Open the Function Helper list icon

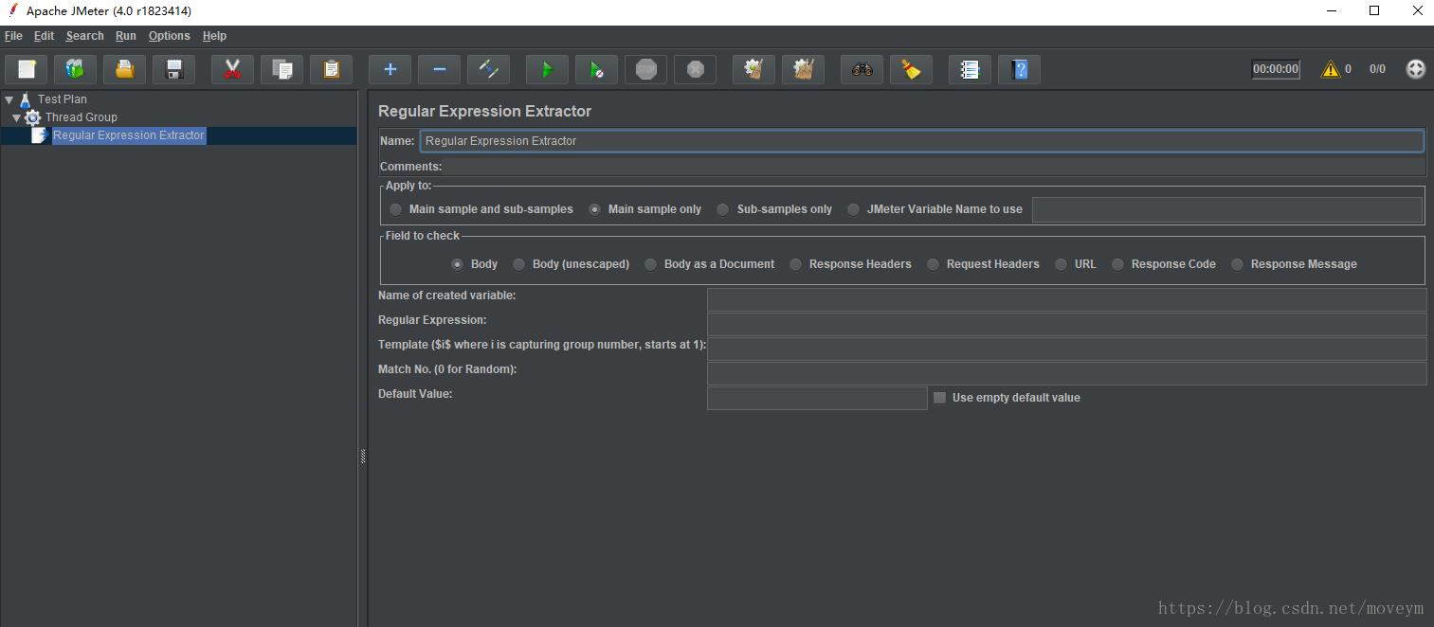970,69
